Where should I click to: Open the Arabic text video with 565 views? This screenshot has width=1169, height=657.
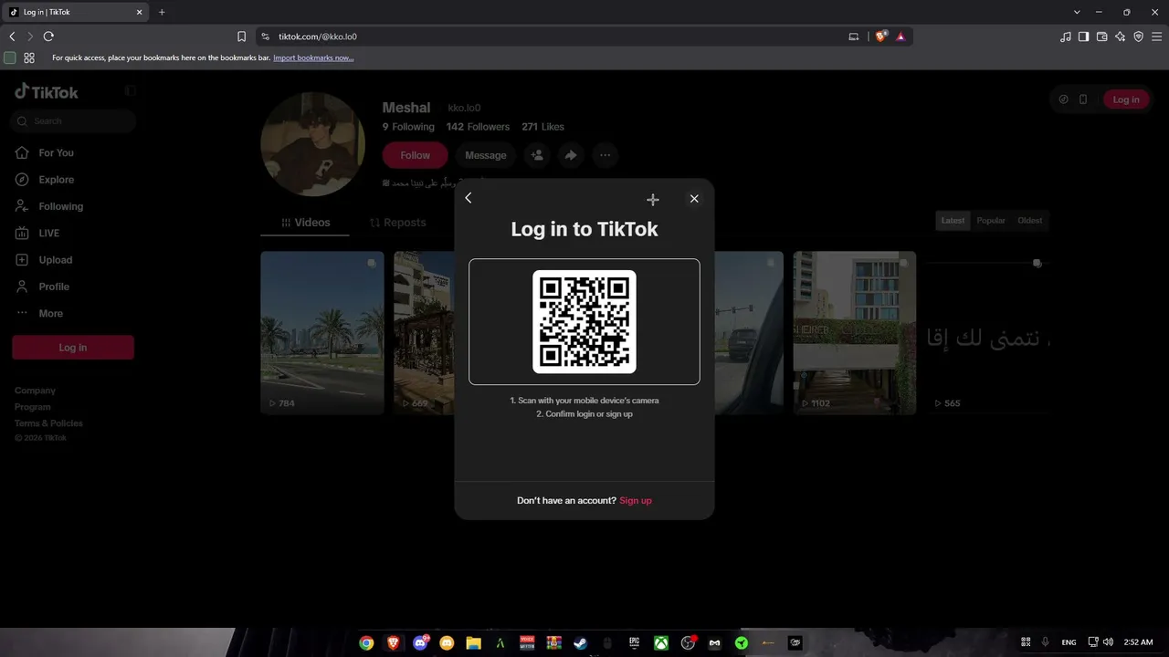[x=988, y=333]
